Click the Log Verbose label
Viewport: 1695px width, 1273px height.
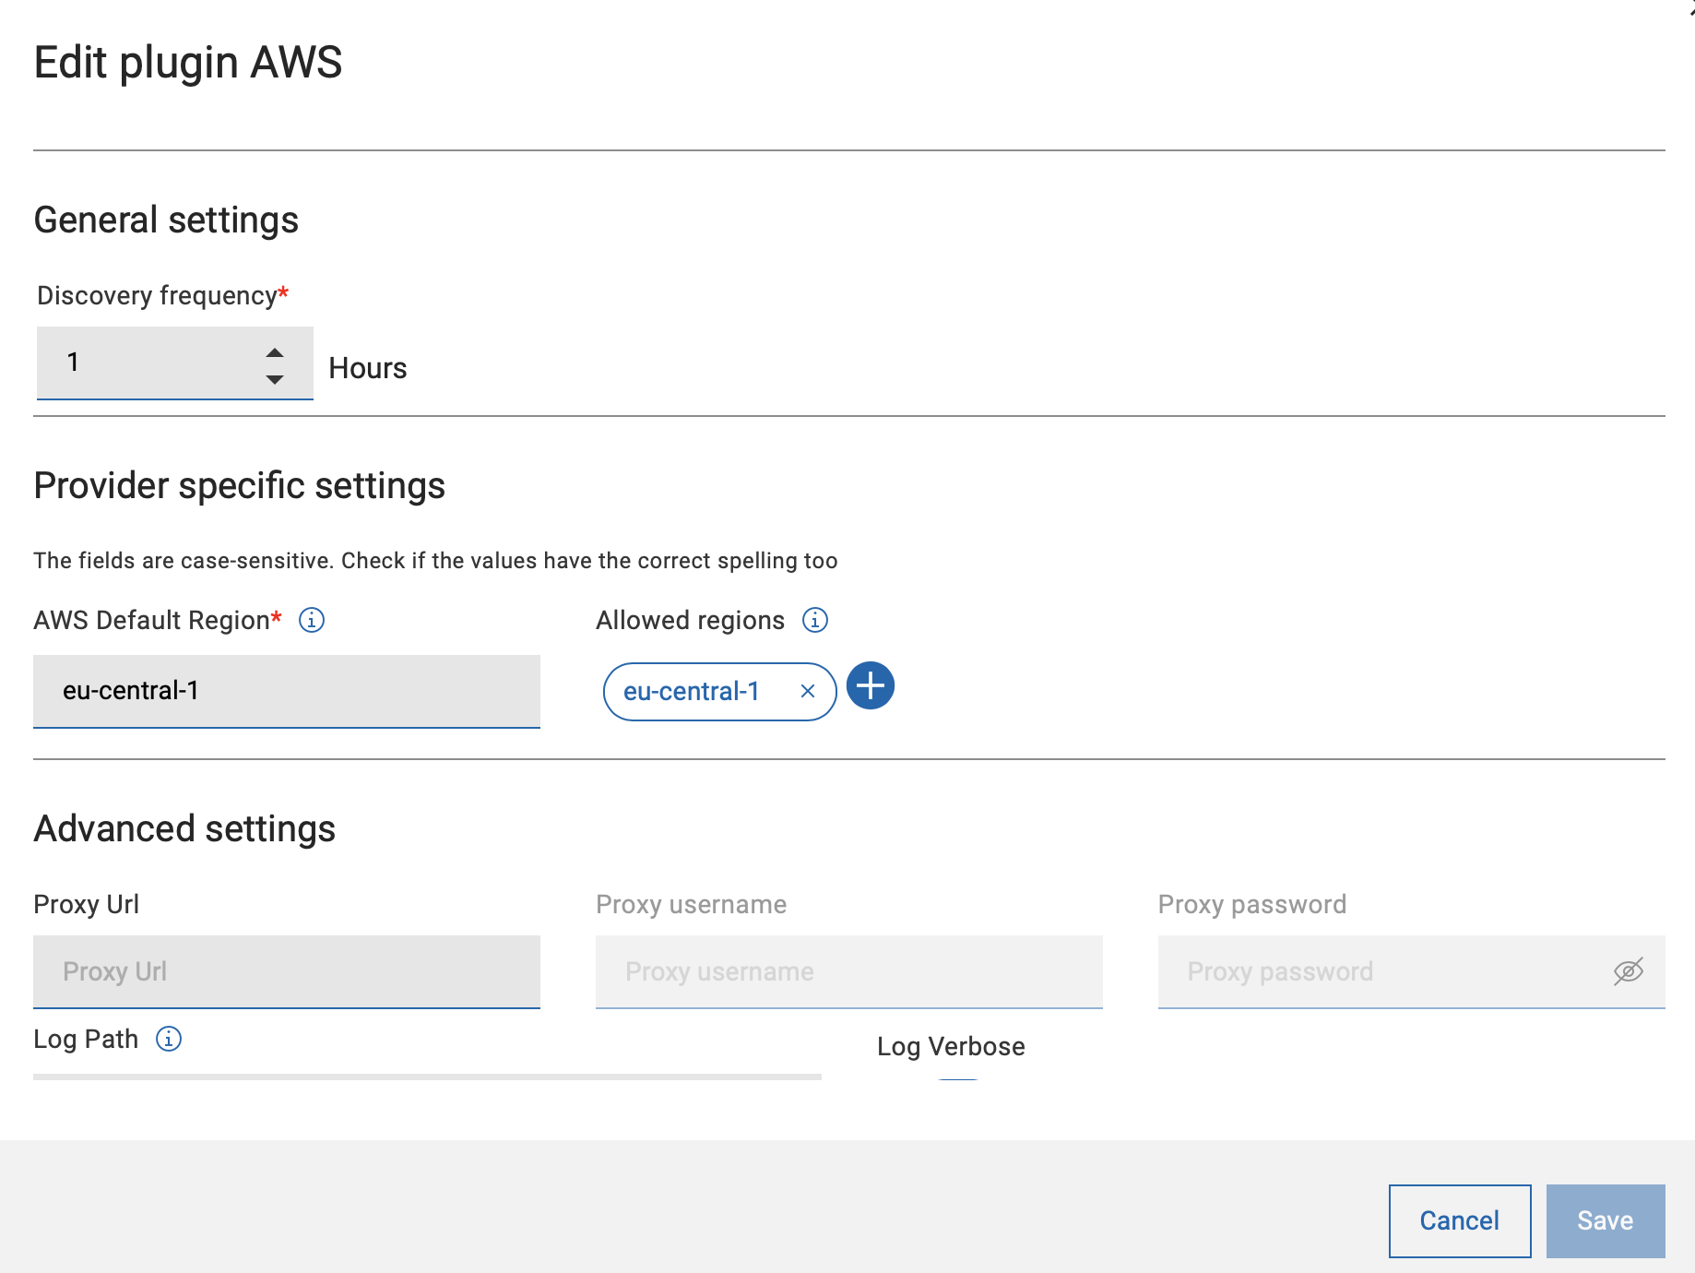coord(951,1046)
